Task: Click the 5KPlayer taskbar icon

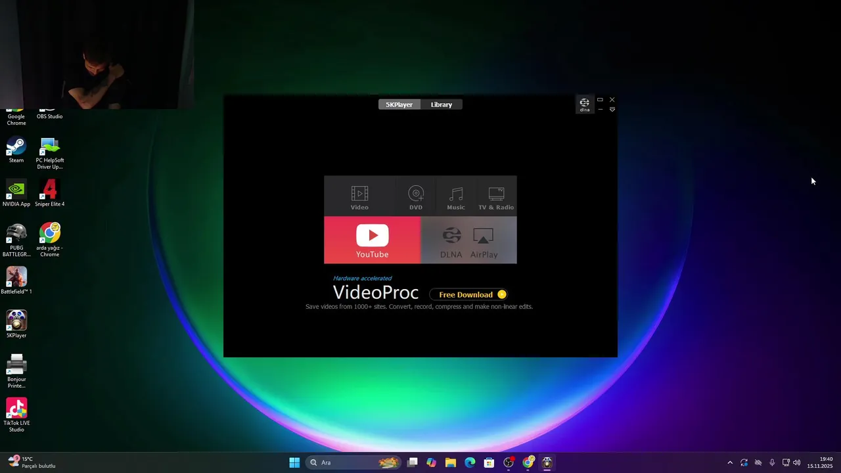Action: (x=547, y=462)
